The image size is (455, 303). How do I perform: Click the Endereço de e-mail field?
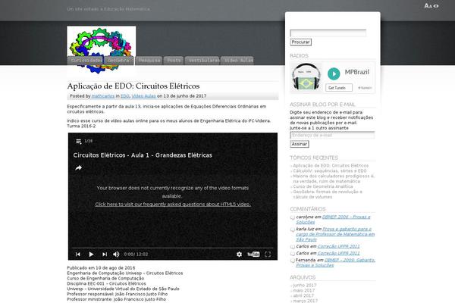(x=332, y=136)
